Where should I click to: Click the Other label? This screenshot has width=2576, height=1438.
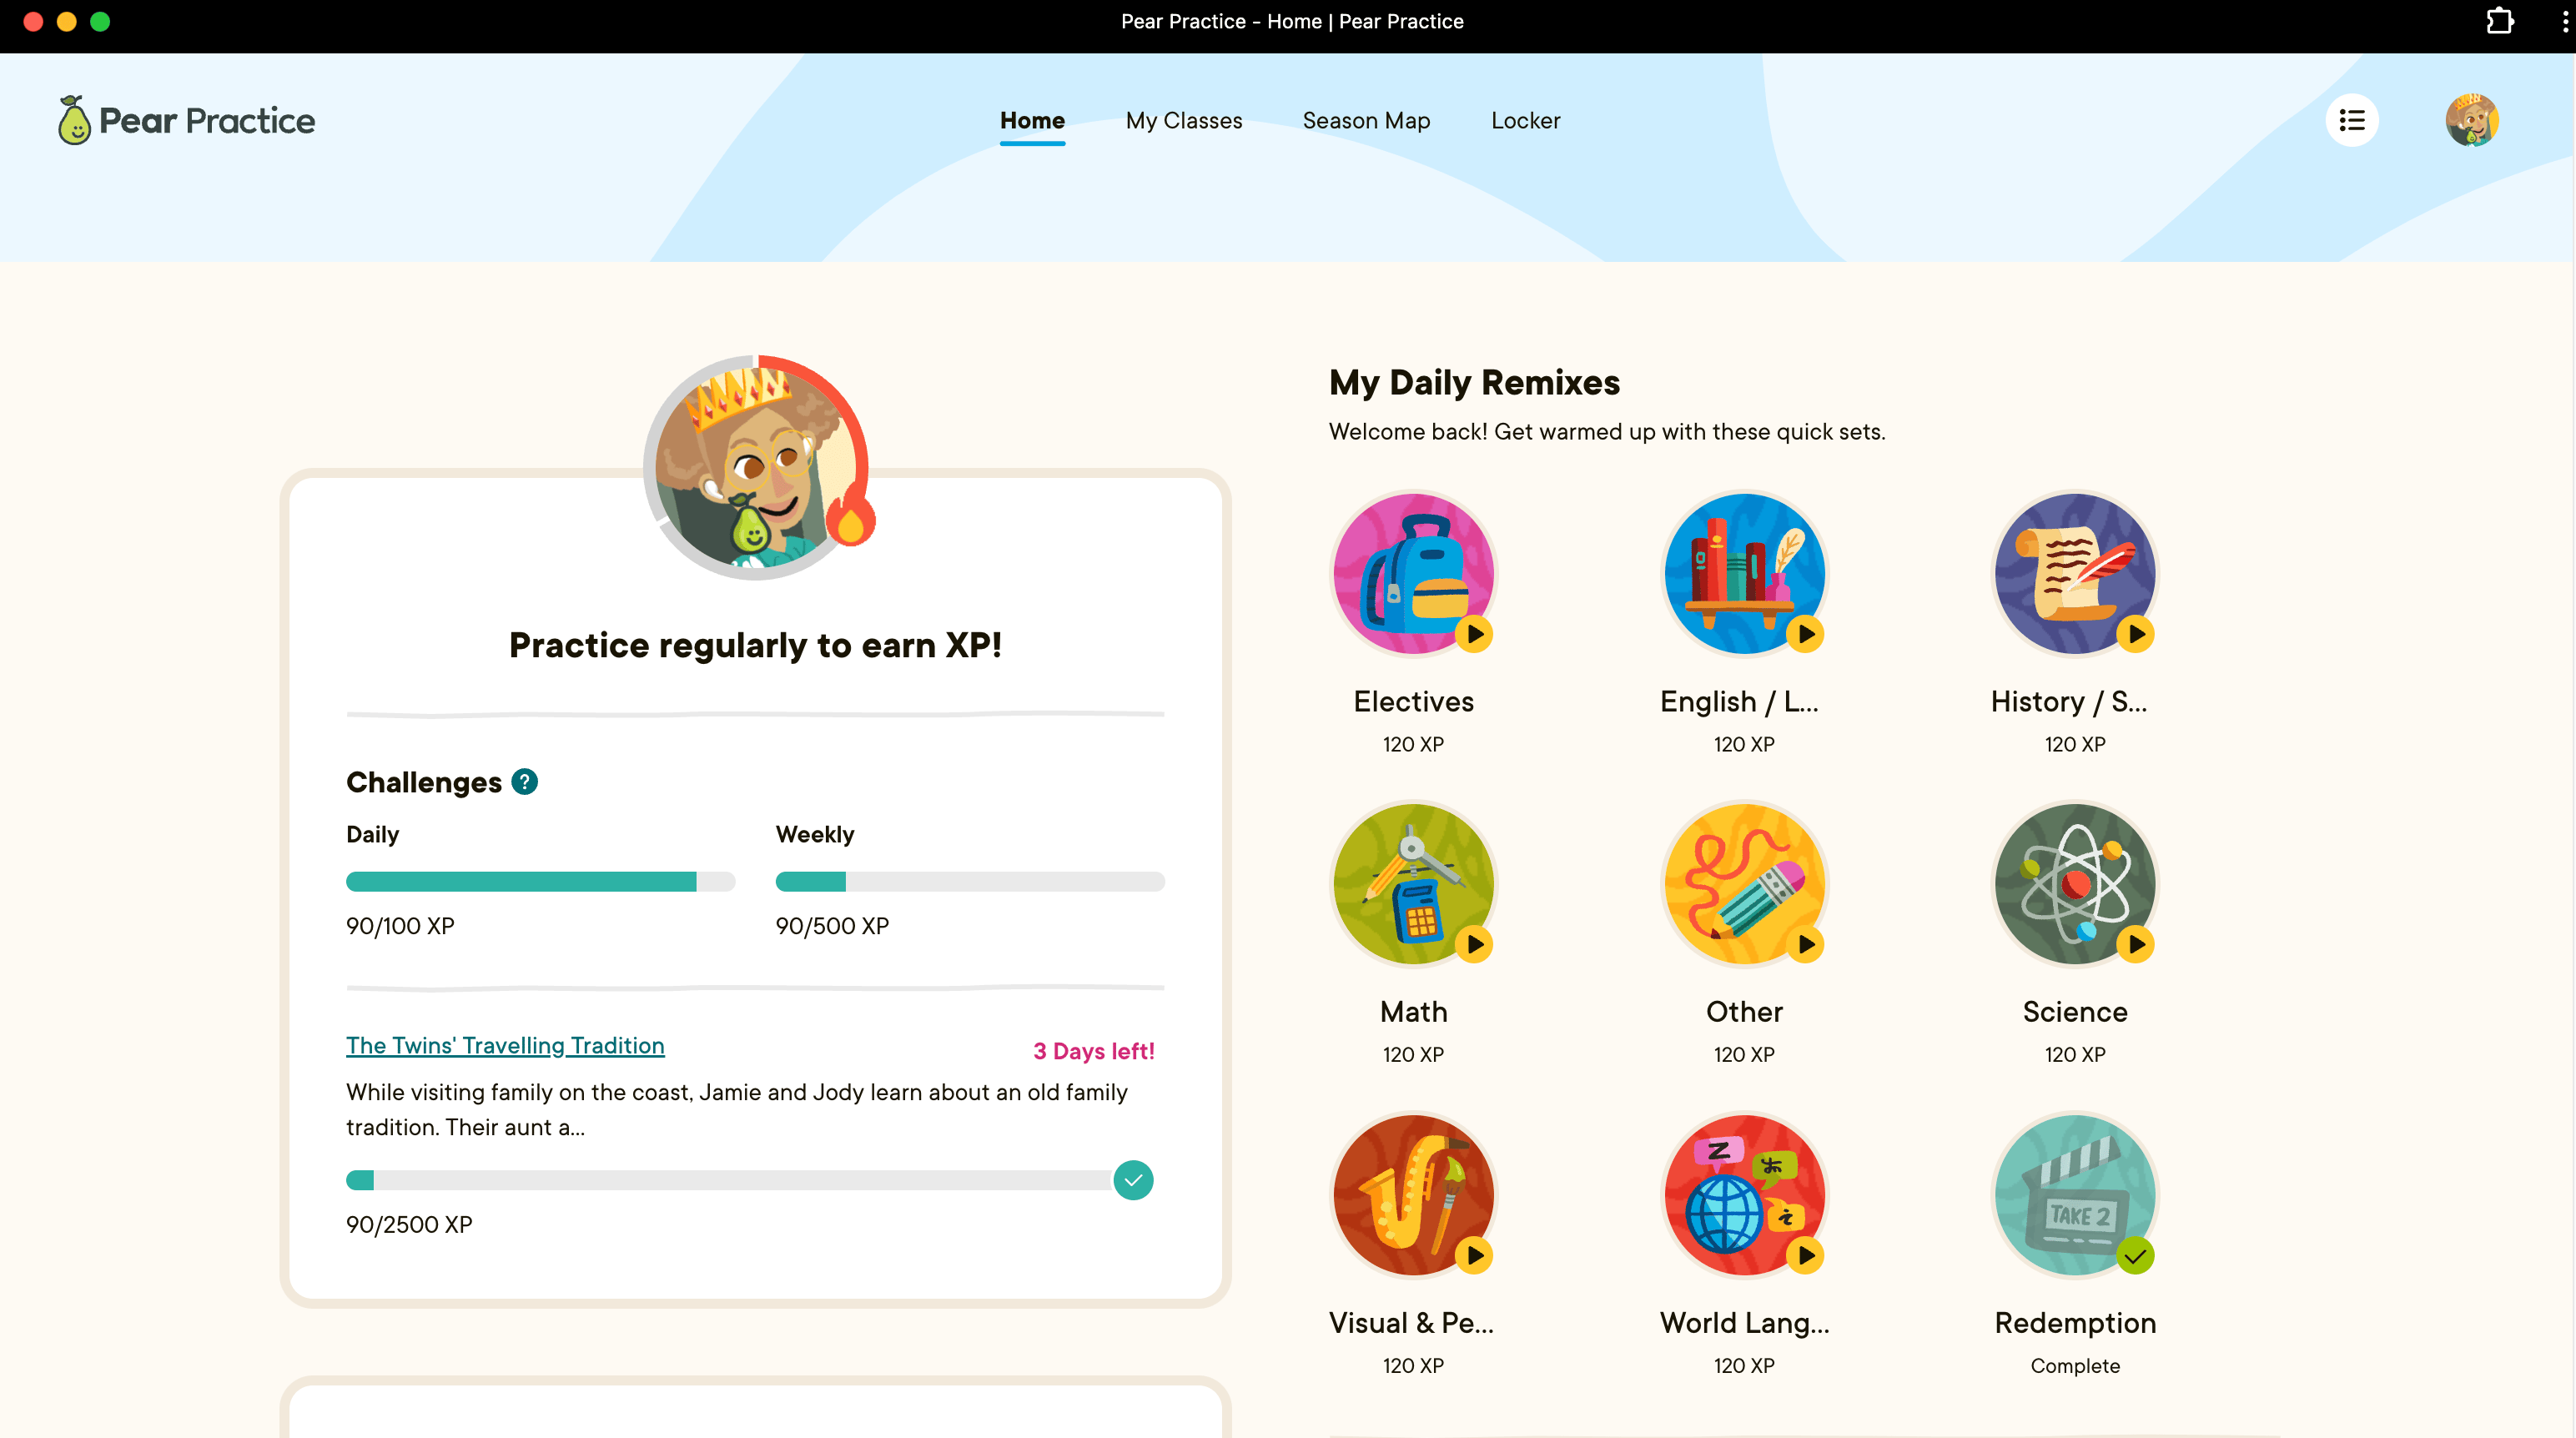coord(1744,1012)
